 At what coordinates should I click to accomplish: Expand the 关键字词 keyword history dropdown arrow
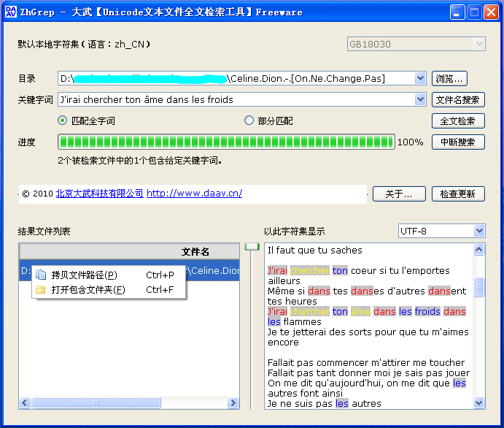pos(420,99)
